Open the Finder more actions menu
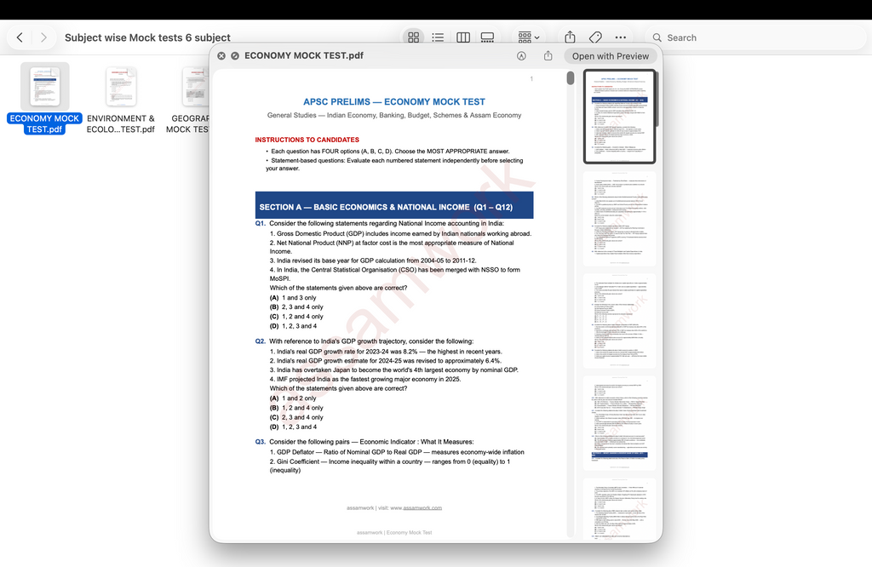Image resolution: width=872 pixels, height=567 pixels. (621, 37)
